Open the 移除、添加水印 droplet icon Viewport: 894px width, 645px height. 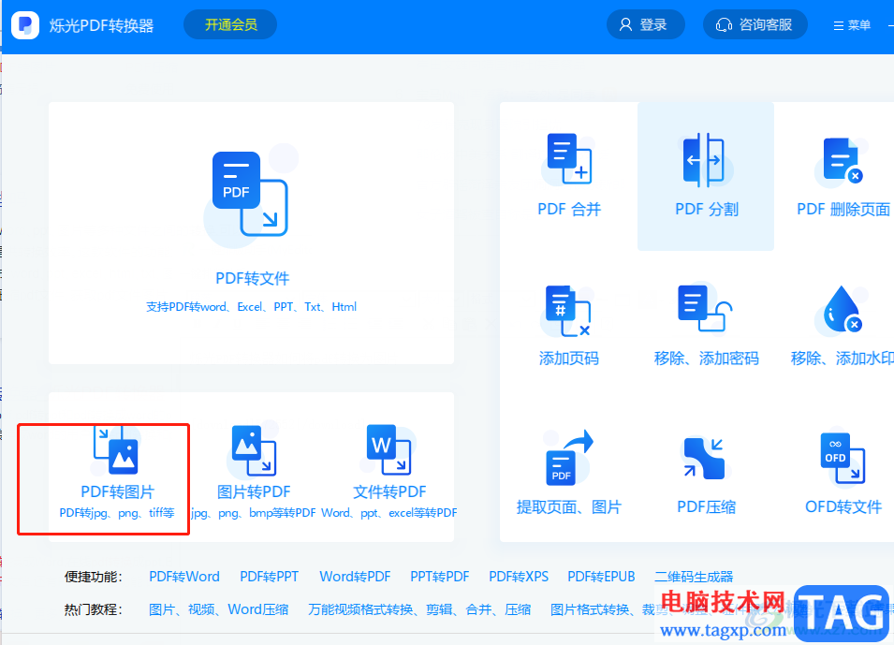click(x=843, y=309)
